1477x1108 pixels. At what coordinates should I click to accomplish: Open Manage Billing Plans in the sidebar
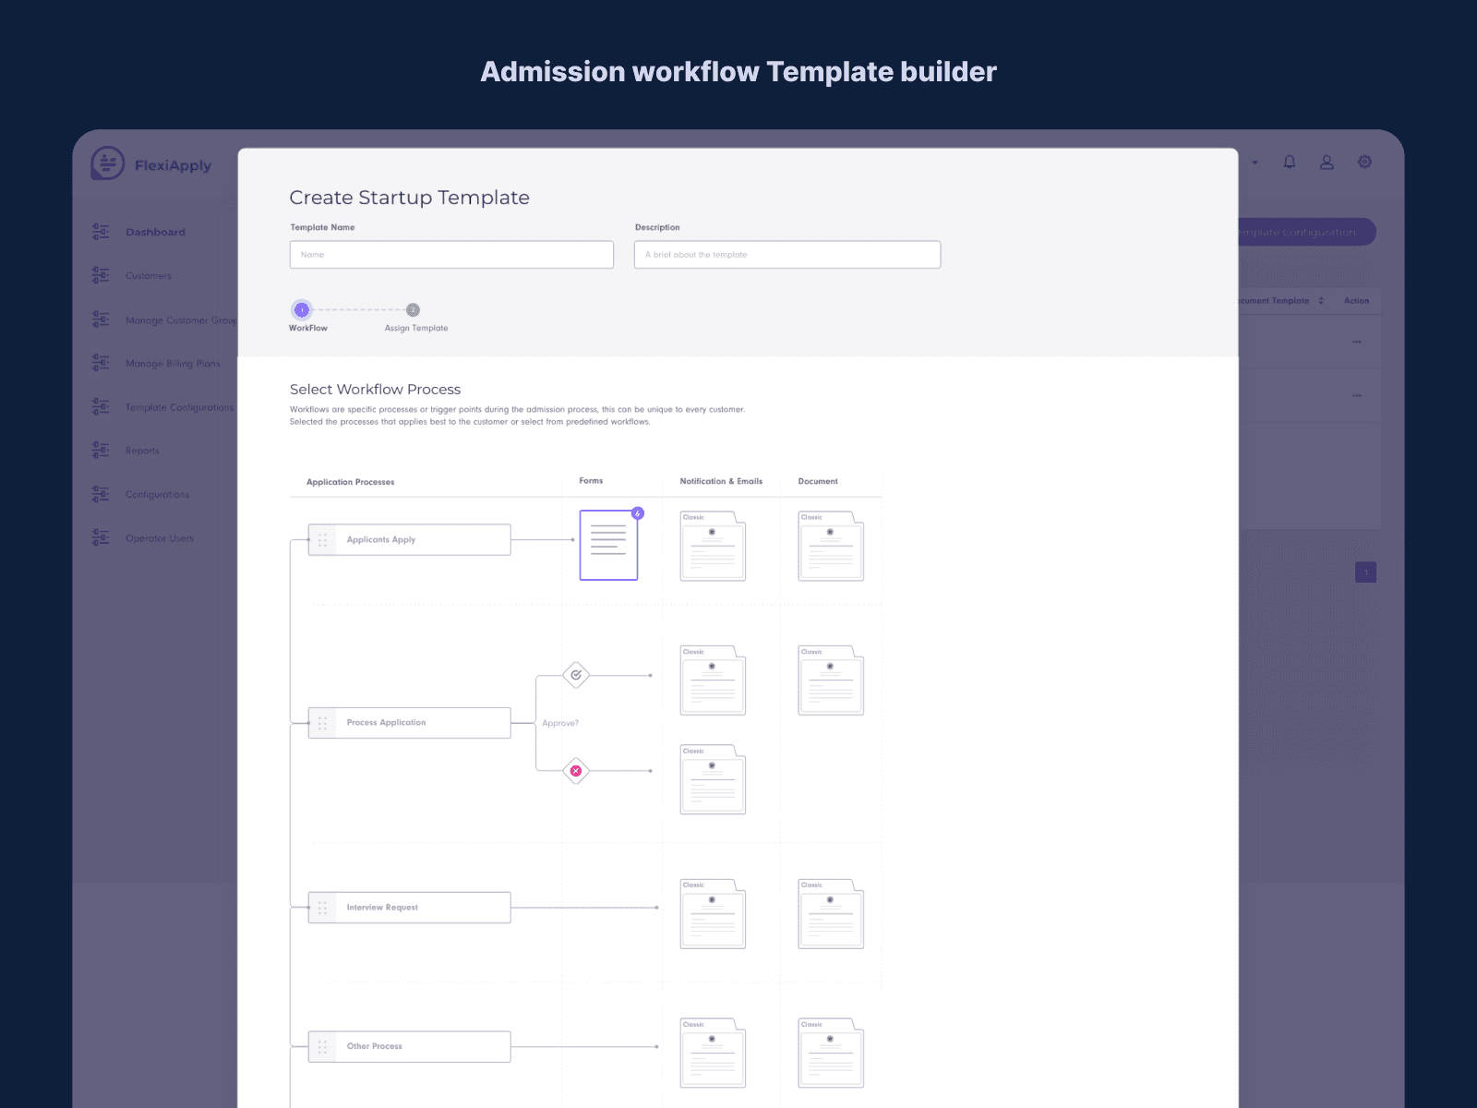click(x=173, y=363)
